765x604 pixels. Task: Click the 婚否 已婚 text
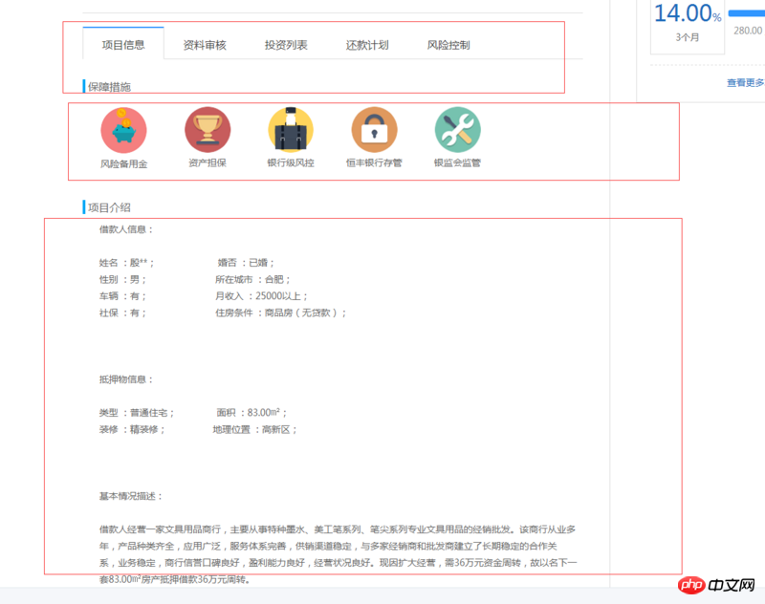click(247, 263)
